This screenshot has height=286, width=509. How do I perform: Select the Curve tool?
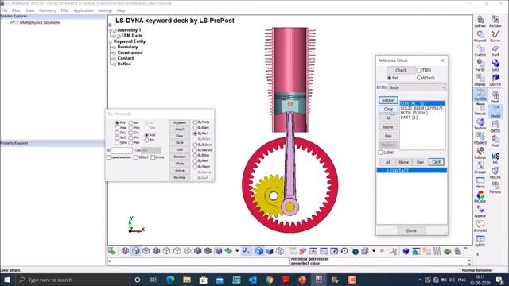tap(495, 36)
